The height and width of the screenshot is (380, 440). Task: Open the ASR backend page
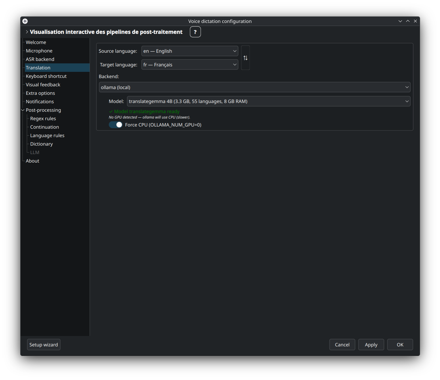coord(40,59)
